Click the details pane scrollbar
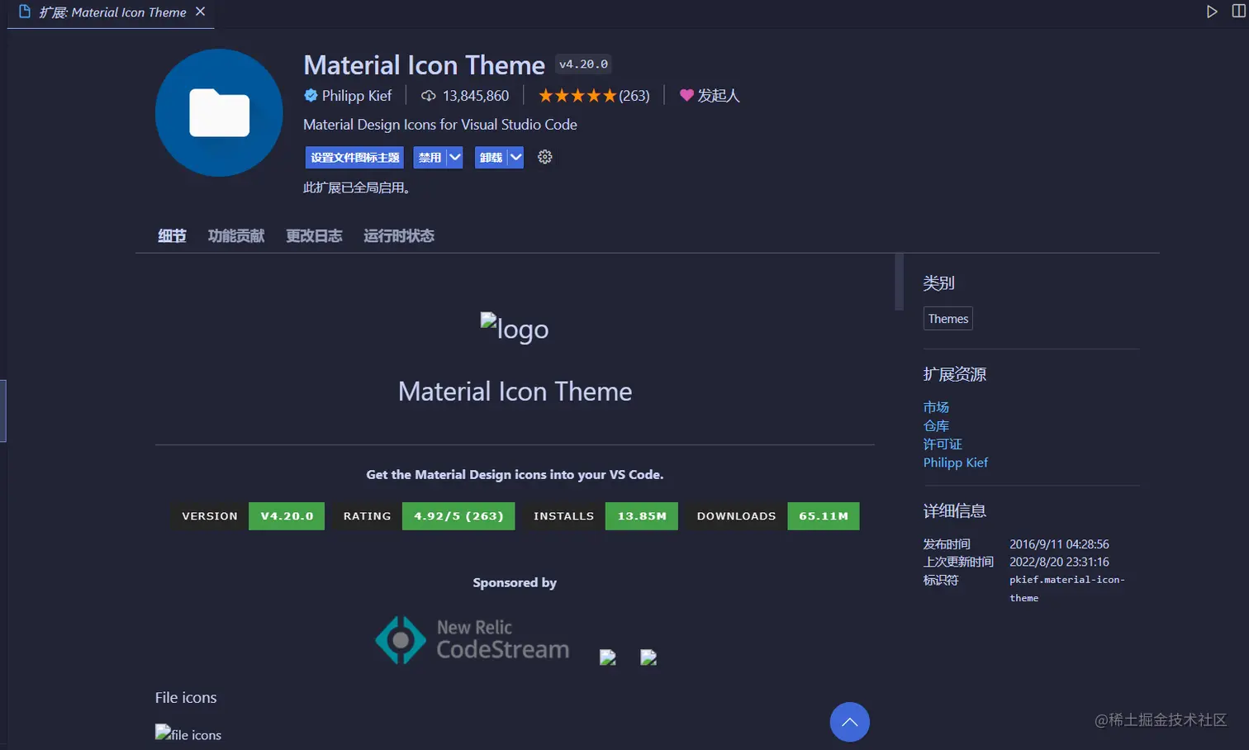The height and width of the screenshot is (750, 1249). [900, 282]
